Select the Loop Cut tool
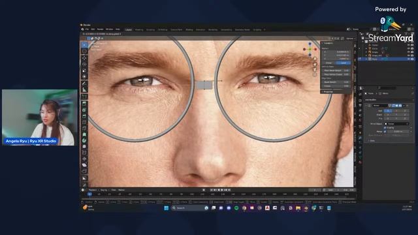 click(x=84, y=122)
